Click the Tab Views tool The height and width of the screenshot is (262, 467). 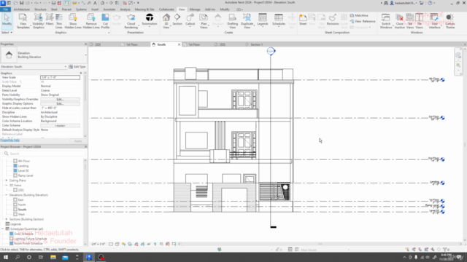410,21
